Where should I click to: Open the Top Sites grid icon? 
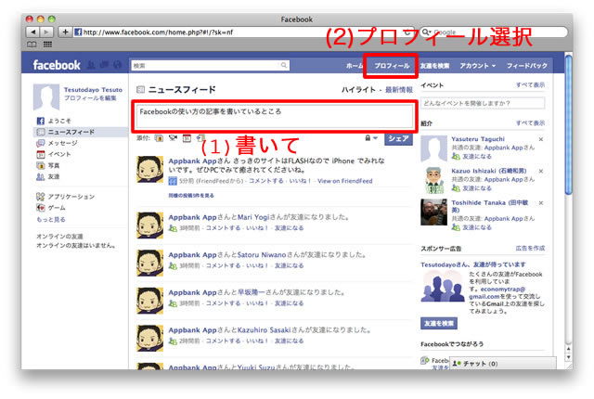47,45
